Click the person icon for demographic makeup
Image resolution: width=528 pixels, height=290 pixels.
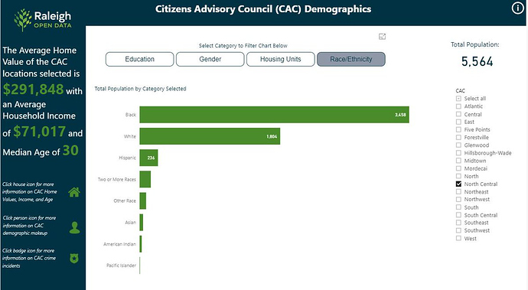point(74,228)
